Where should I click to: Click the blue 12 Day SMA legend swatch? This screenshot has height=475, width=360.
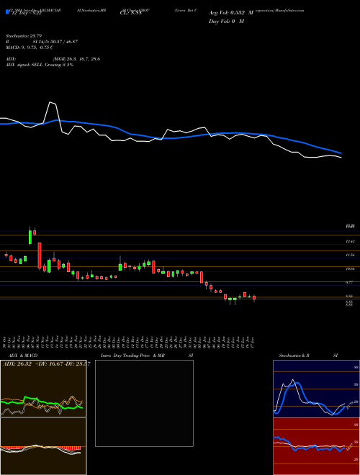click(x=7, y=12)
